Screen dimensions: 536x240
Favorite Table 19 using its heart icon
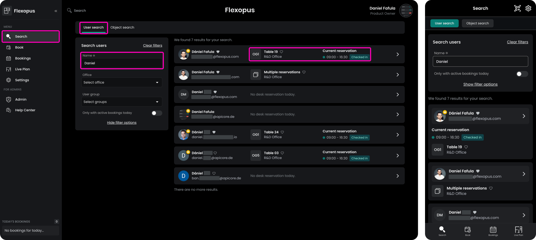[281, 52]
